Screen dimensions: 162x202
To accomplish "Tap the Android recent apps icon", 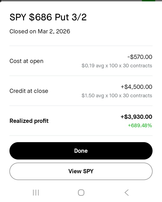I will point(36,193).
